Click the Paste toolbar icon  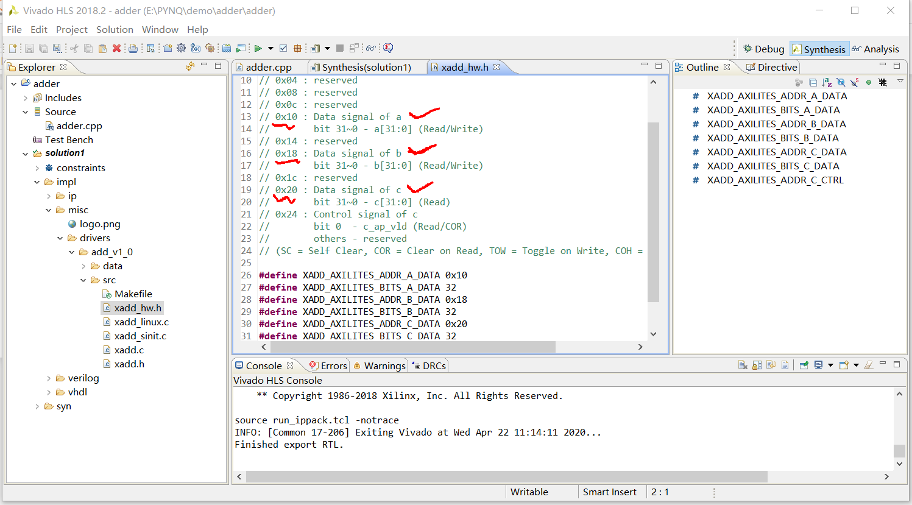coord(102,48)
